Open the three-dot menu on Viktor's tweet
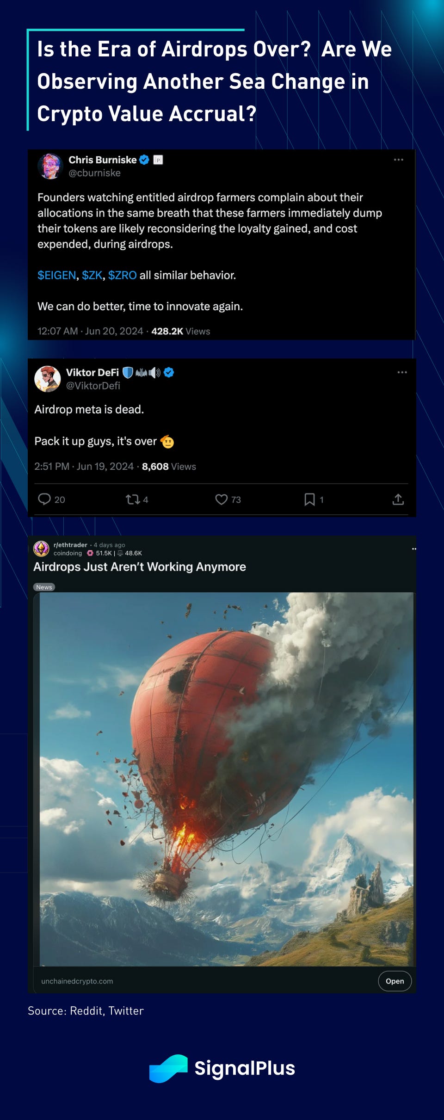Image resolution: width=444 pixels, height=1120 pixels. [402, 372]
